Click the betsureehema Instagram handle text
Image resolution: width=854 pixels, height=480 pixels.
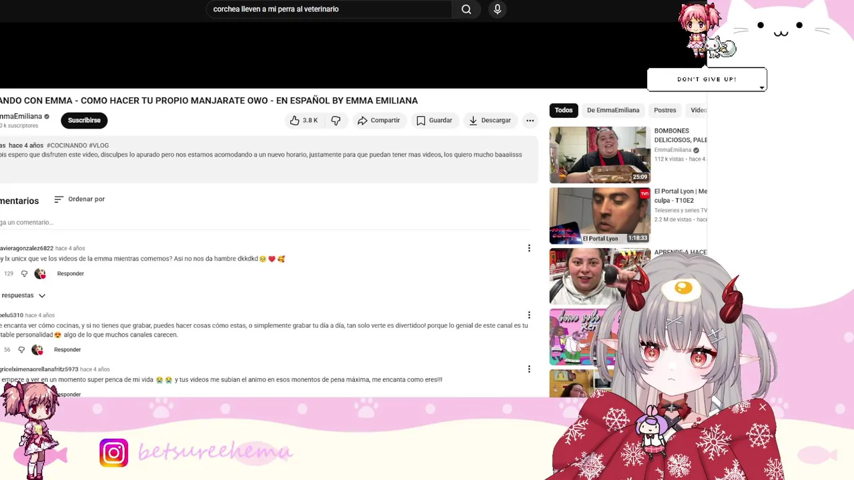click(x=215, y=452)
